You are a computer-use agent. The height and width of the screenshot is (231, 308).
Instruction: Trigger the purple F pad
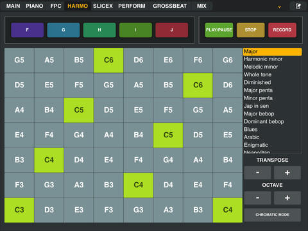click(x=28, y=30)
